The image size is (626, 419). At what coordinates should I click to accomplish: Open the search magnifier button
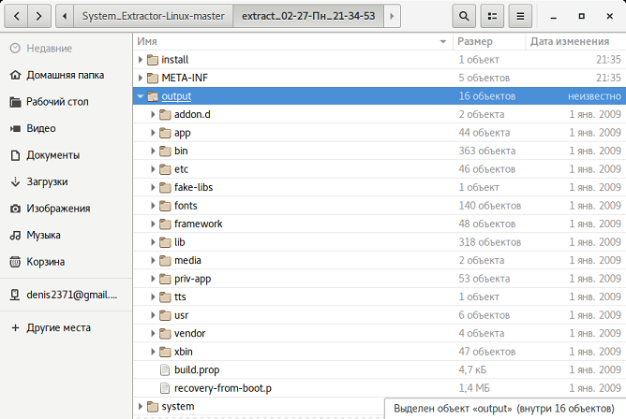(x=464, y=16)
